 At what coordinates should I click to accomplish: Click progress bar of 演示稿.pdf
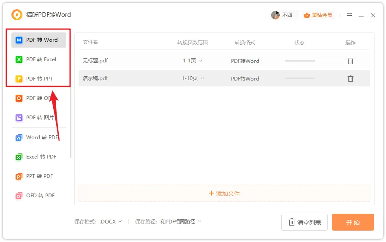pos(300,78)
